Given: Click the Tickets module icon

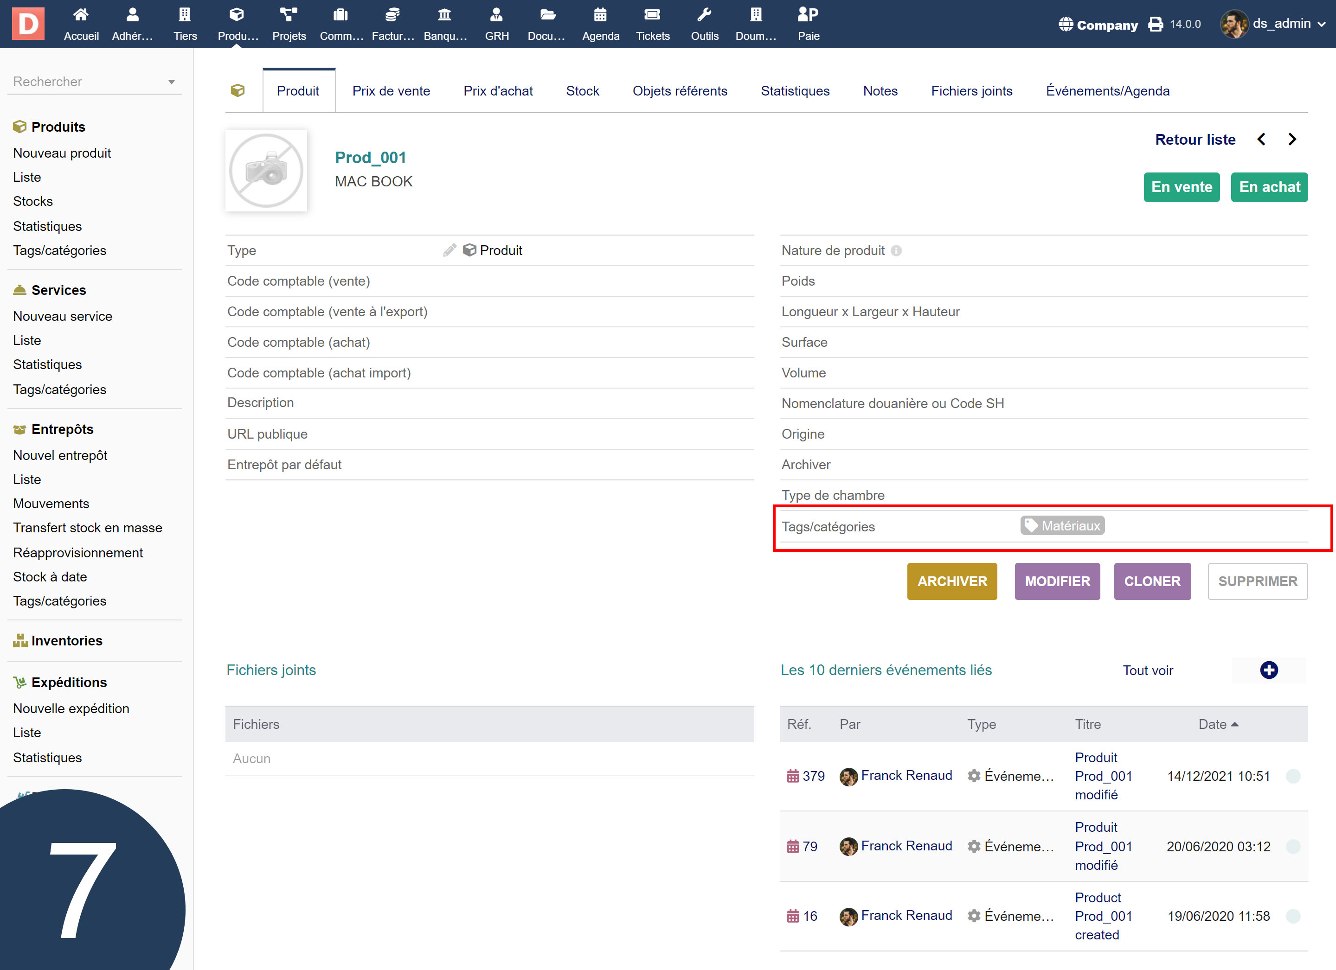Looking at the screenshot, I should [652, 15].
